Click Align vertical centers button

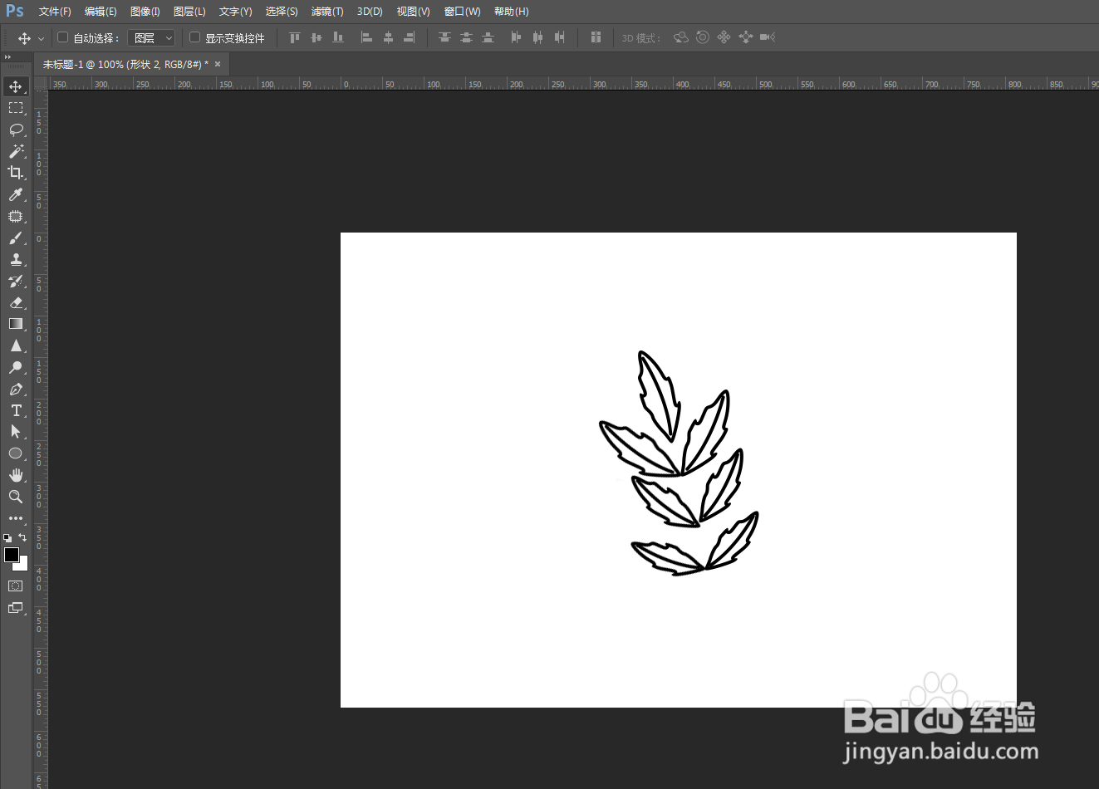click(316, 37)
